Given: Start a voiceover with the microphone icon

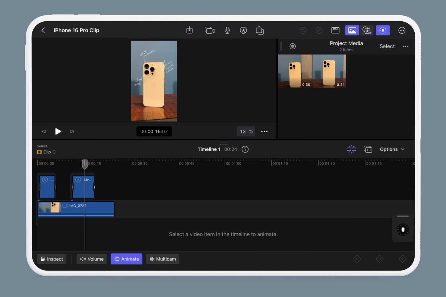Looking at the screenshot, I should [227, 30].
